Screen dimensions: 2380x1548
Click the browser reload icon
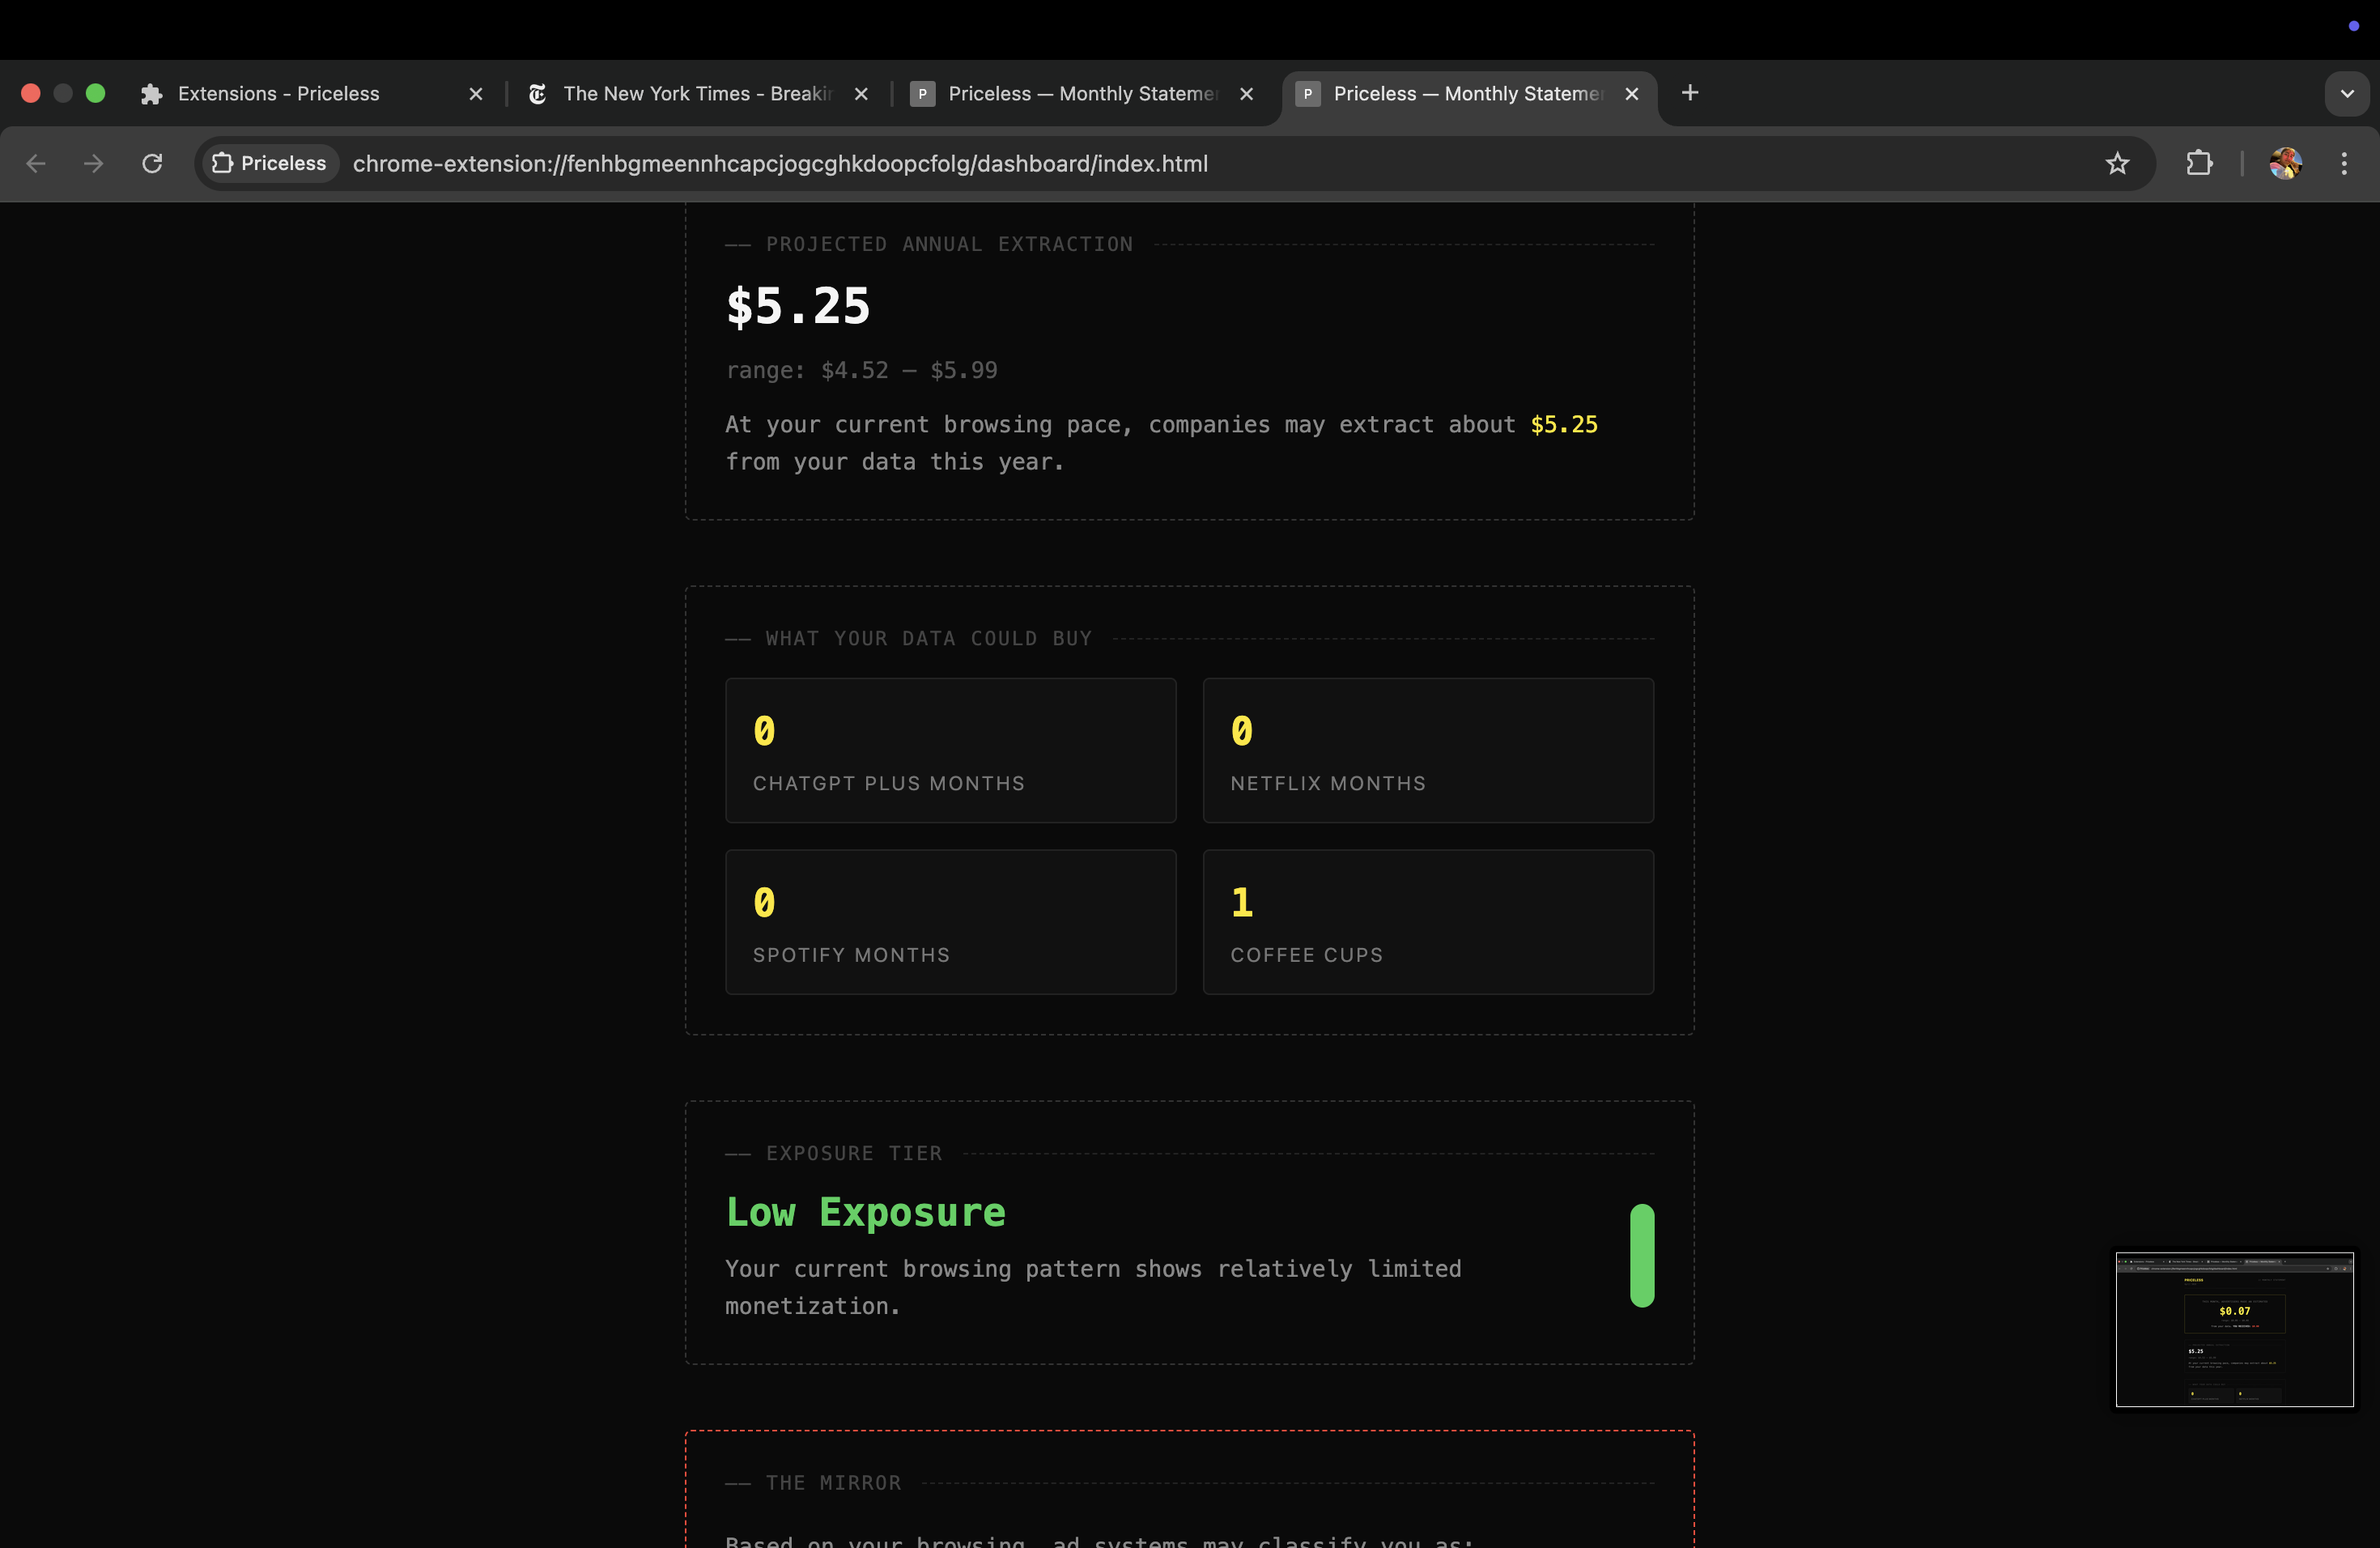click(x=152, y=163)
